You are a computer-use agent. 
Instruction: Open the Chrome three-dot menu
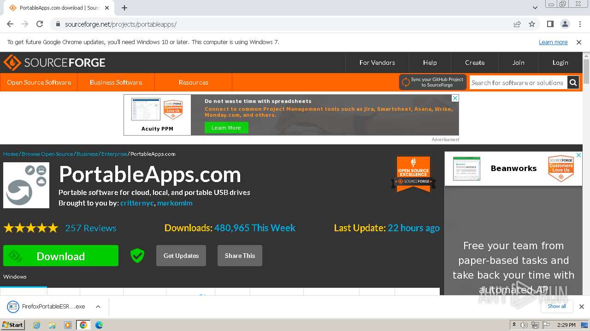tap(579, 24)
